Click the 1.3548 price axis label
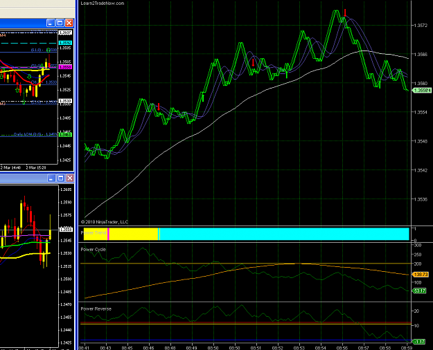 [421, 141]
